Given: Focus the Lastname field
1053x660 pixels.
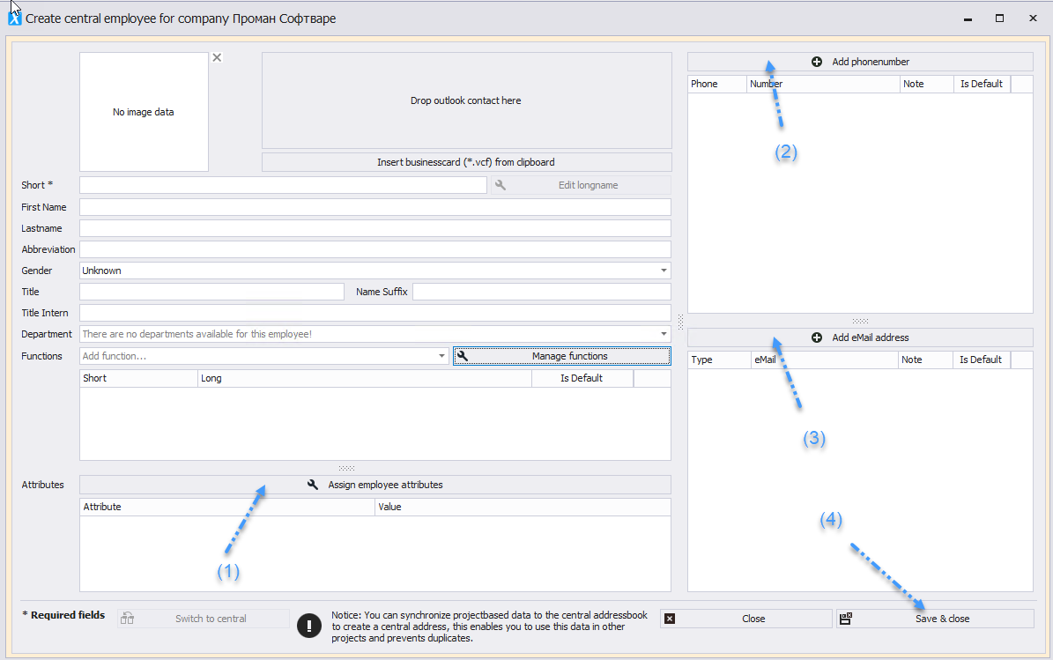Looking at the screenshot, I should [x=375, y=228].
